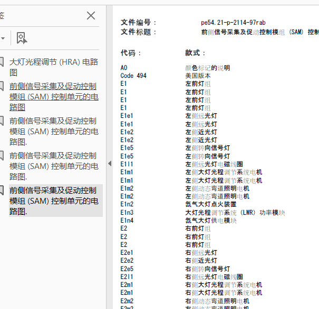The height and width of the screenshot is (309, 319).
Task: Click code A0
Action: [x=124, y=68]
